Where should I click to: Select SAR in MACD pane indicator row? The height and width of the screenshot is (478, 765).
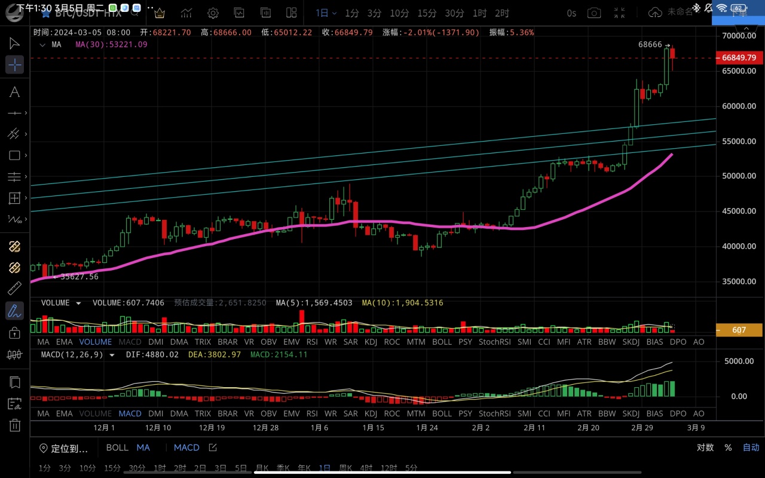coord(351,413)
